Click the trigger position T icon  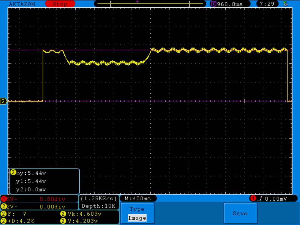(213, 4)
